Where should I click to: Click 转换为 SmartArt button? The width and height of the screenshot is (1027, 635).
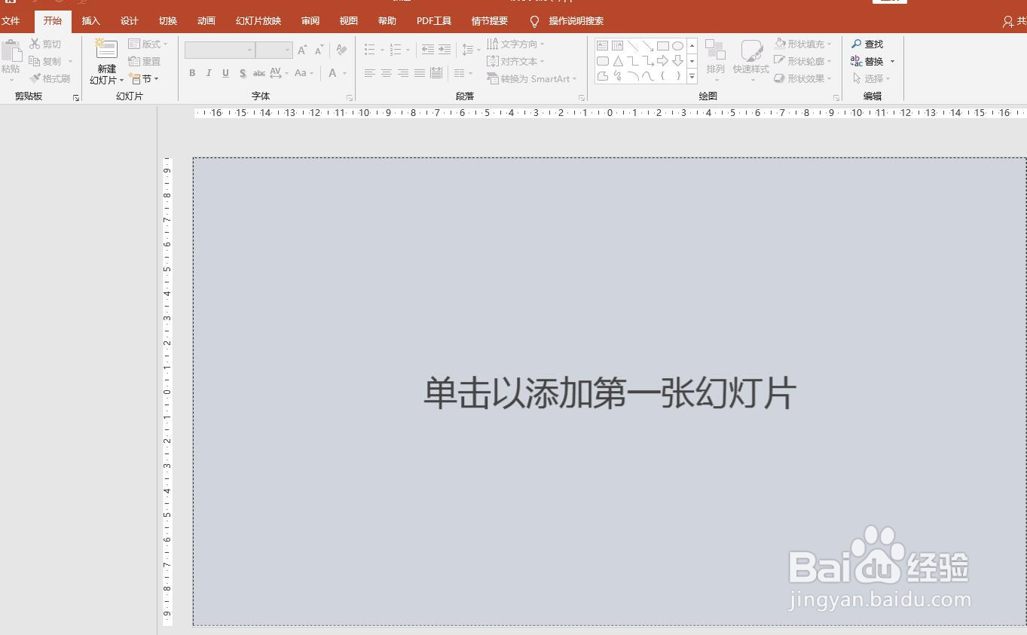point(532,78)
